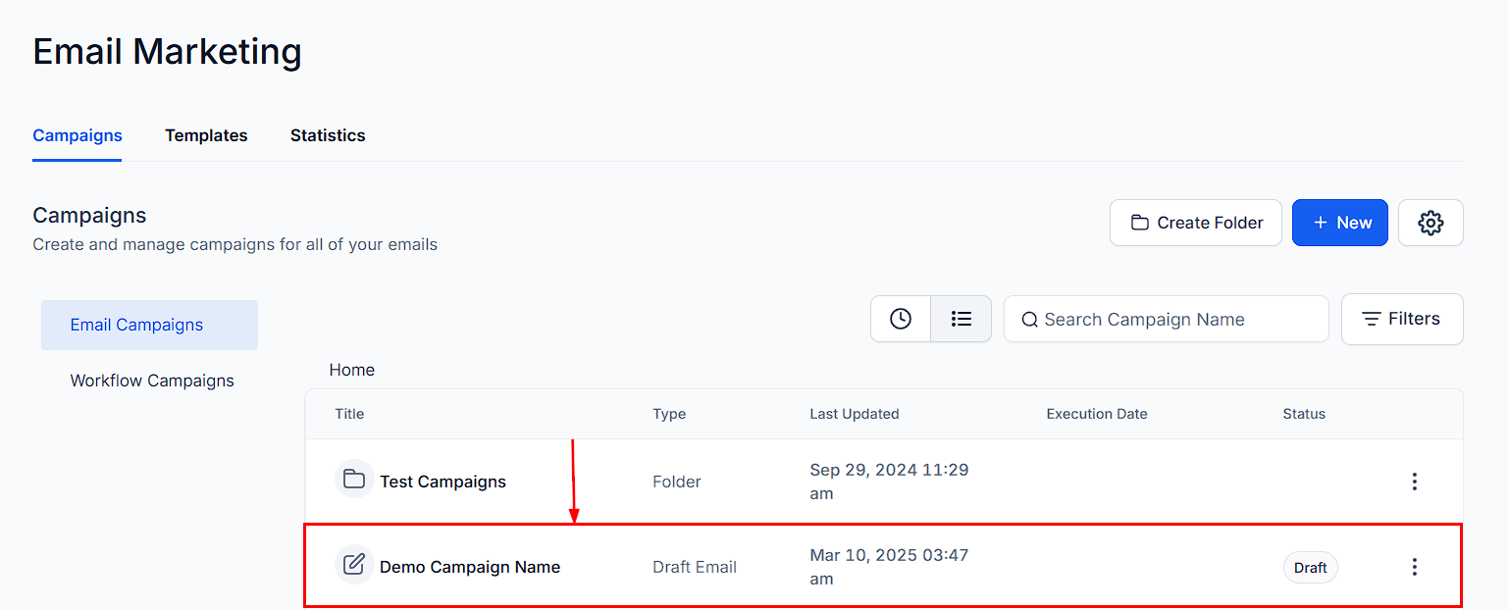
Task: Select Workflow Campaigns in sidebar
Action: click(x=152, y=381)
